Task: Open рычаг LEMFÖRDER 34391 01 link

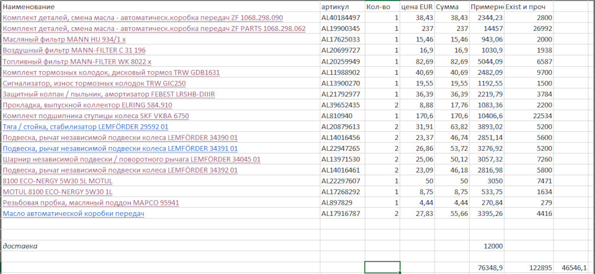Action: point(120,148)
